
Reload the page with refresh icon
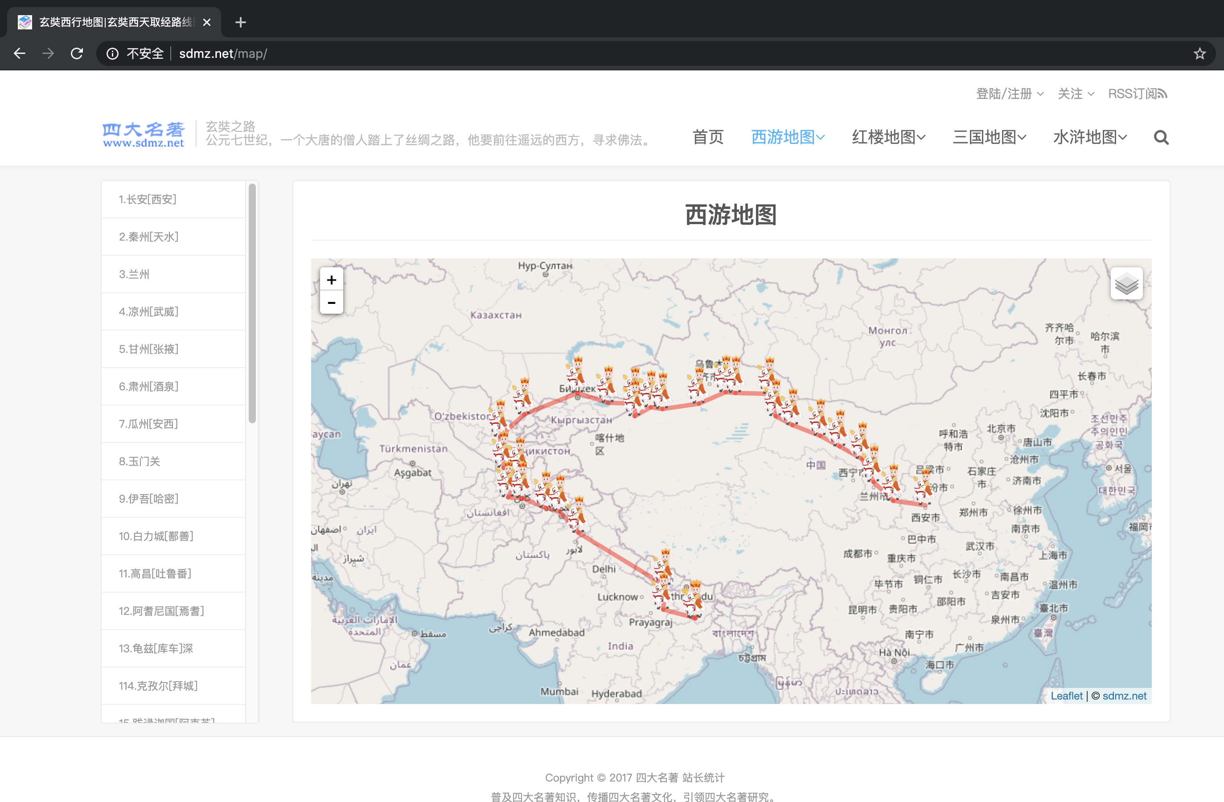(77, 53)
